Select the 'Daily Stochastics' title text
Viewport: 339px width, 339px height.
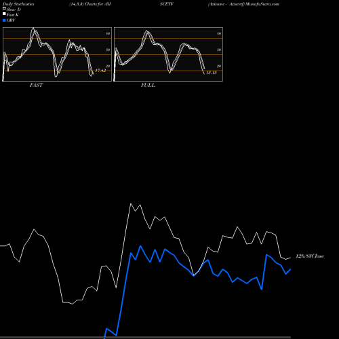pos(18,4)
